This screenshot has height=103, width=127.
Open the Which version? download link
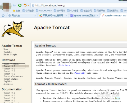click(11, 64)
